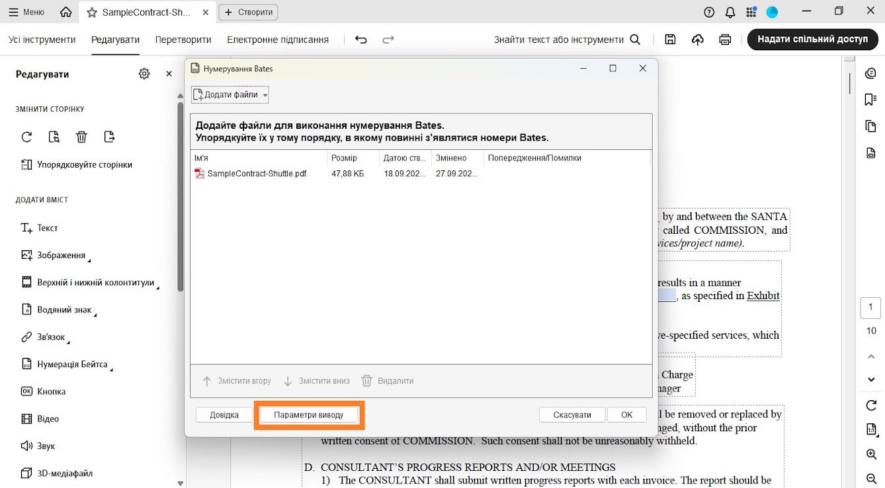The image size is (885, 488).
Task: Select the Редагувати tab
Action: (x=116, y=40)
